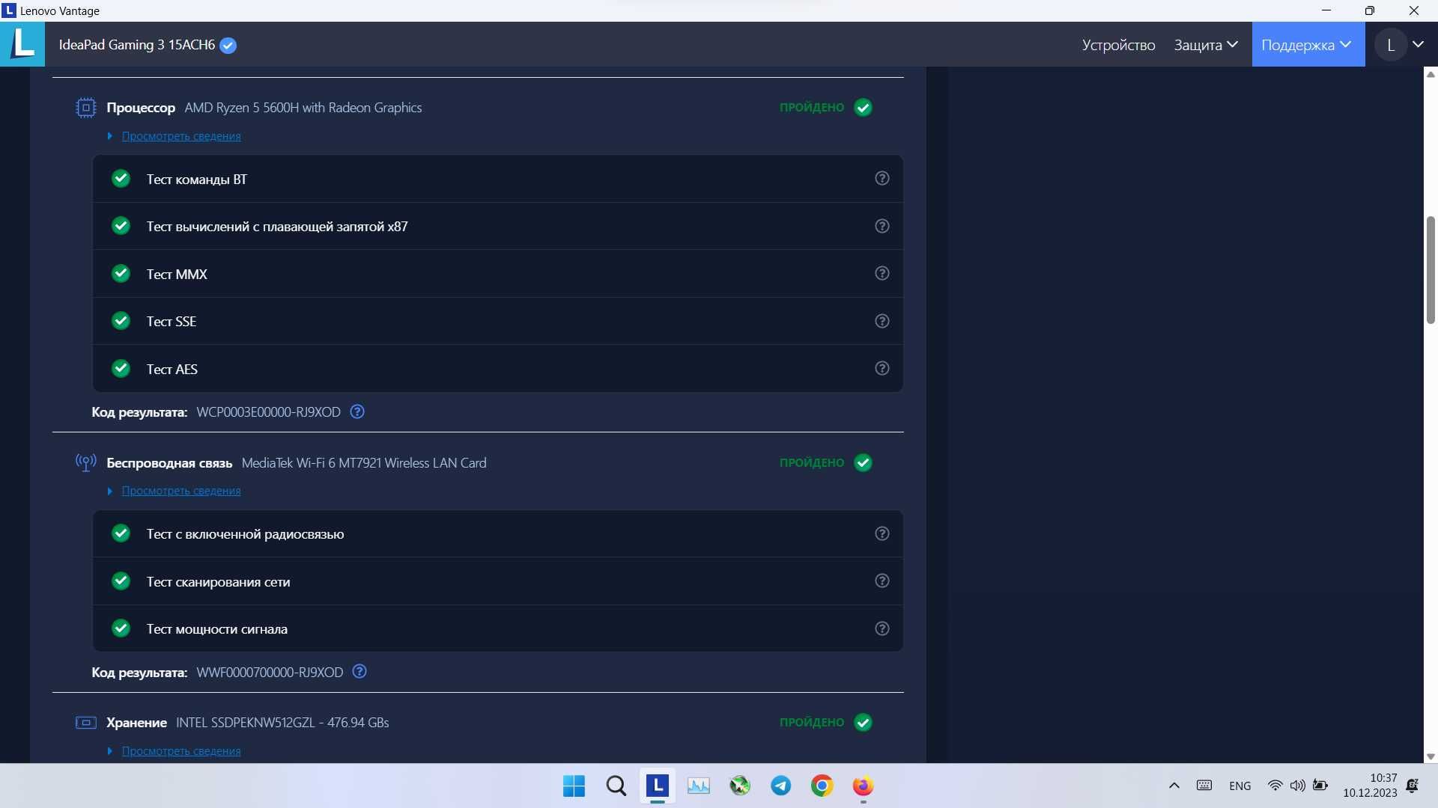Click the green check of Тест MMX
Screen dimensions: 1438x808
[121, 274]
